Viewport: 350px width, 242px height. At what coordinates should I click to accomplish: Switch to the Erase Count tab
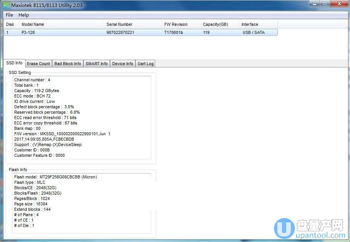[x=38, y=64]
